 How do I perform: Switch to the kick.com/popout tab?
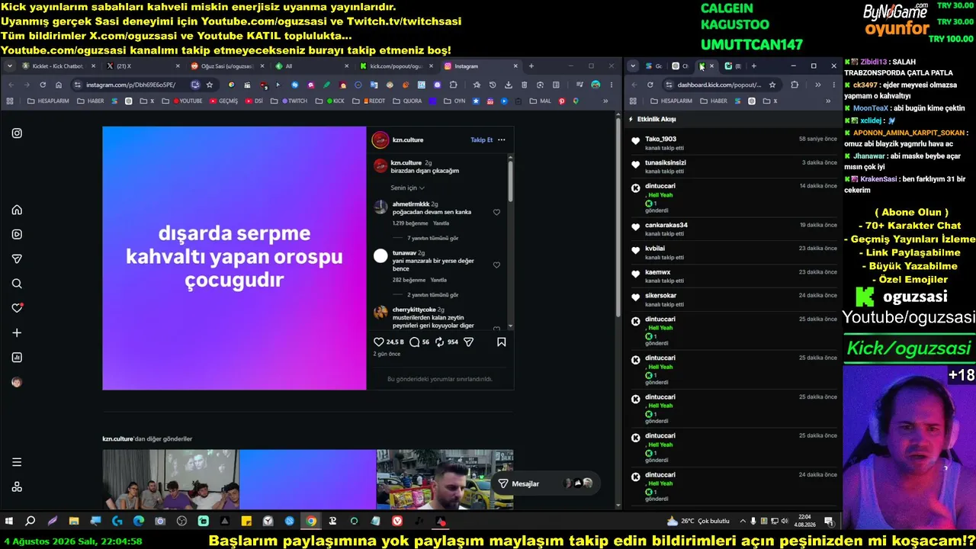(x=396, y=66)
